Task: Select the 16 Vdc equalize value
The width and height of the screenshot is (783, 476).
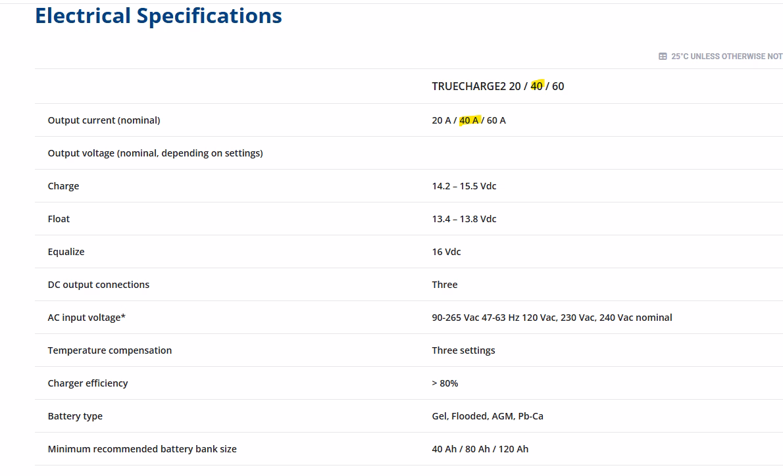Action: point(446,252)
